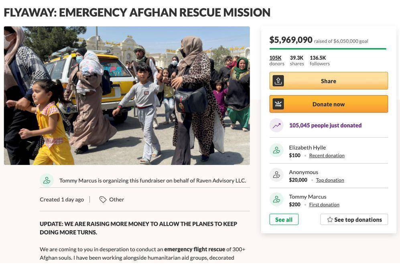Open the See top donations button
The image size is (400, 270).
pos(354,219)
